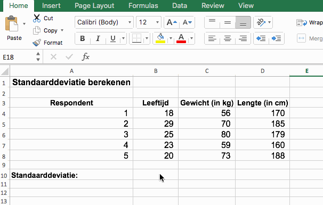Viewport: 323px width, 205px height.
Task: Open the Data tab
Action: coord(180,5)
